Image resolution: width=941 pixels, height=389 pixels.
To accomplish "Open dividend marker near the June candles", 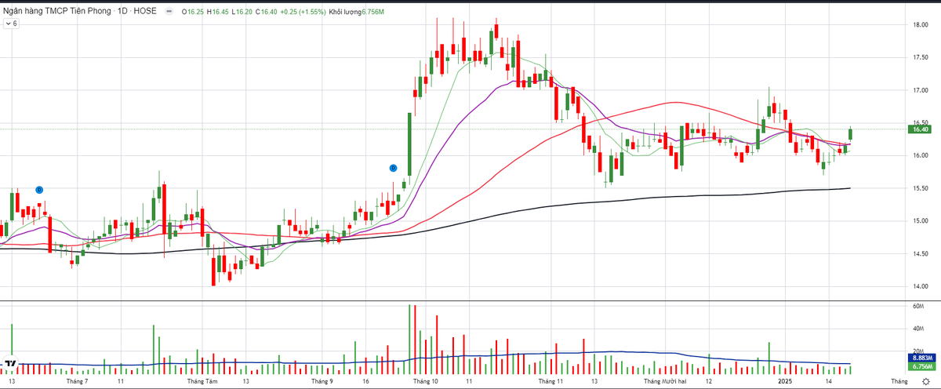I will click(x=39, y=190).
